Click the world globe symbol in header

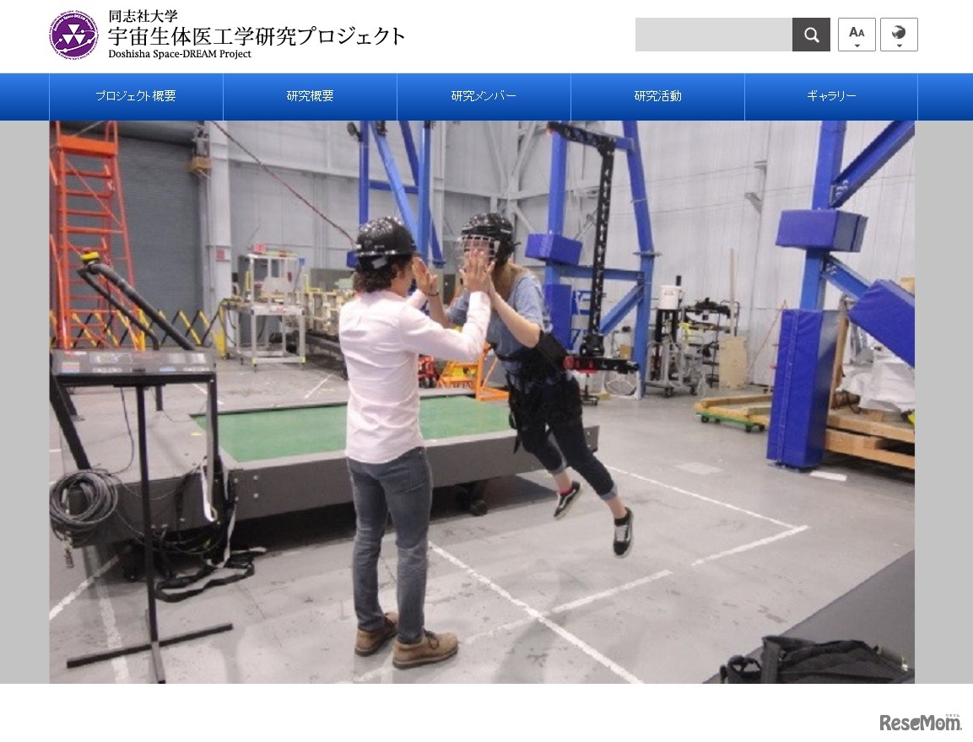pyautogui.click(x=899, y=30)
